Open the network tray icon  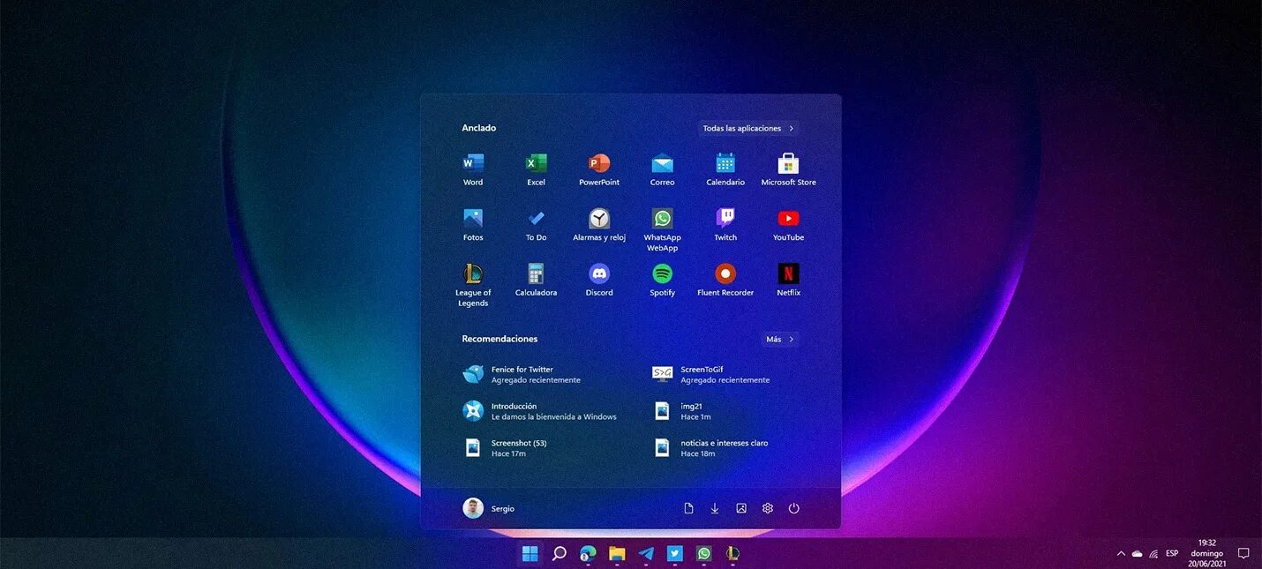point(1153,554)
